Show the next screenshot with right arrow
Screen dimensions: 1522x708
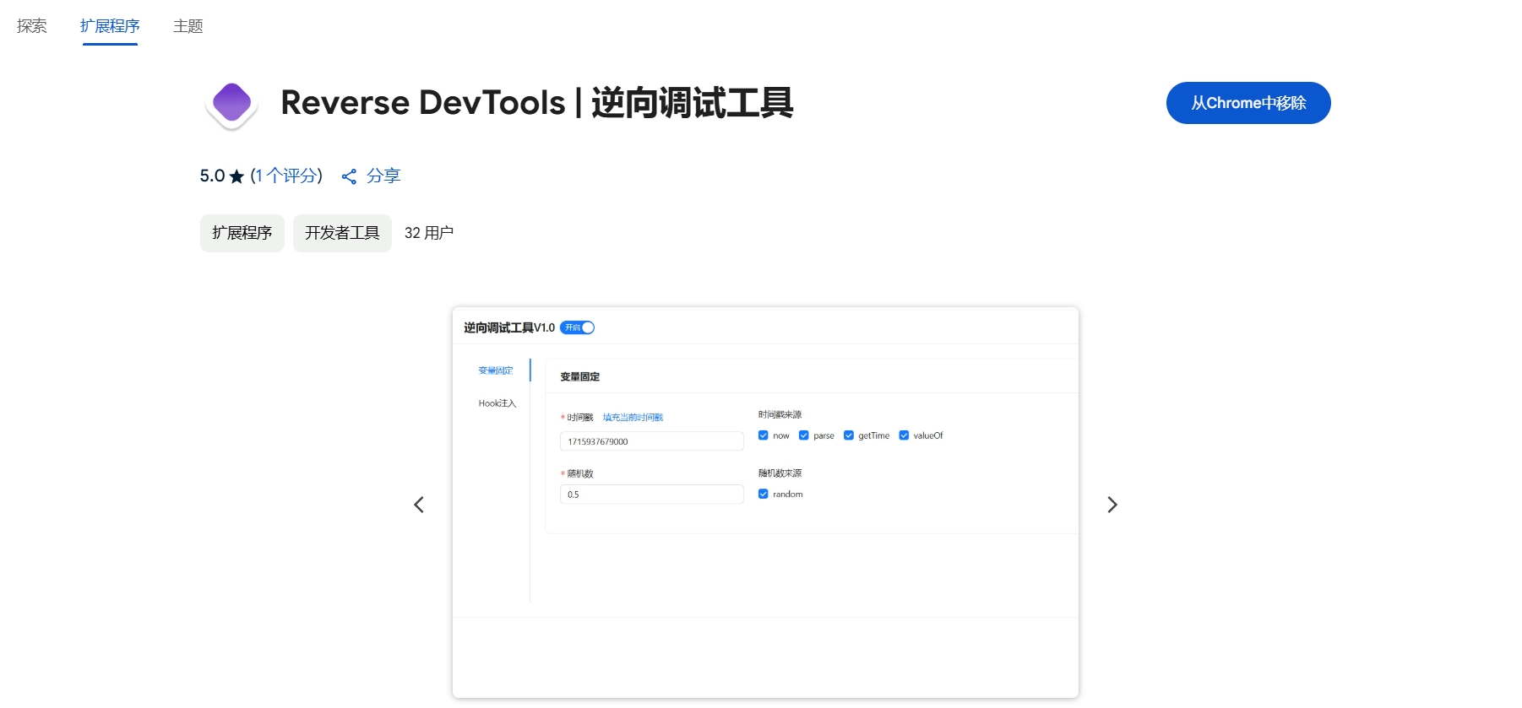pos(1112,505)
